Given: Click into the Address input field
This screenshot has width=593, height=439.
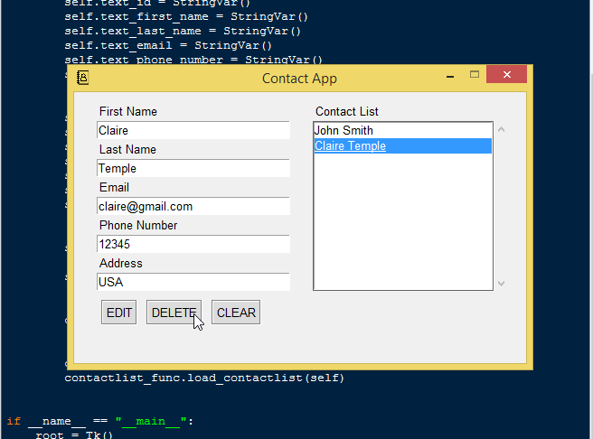Looking at the screenshot, I should pos(193,283).
